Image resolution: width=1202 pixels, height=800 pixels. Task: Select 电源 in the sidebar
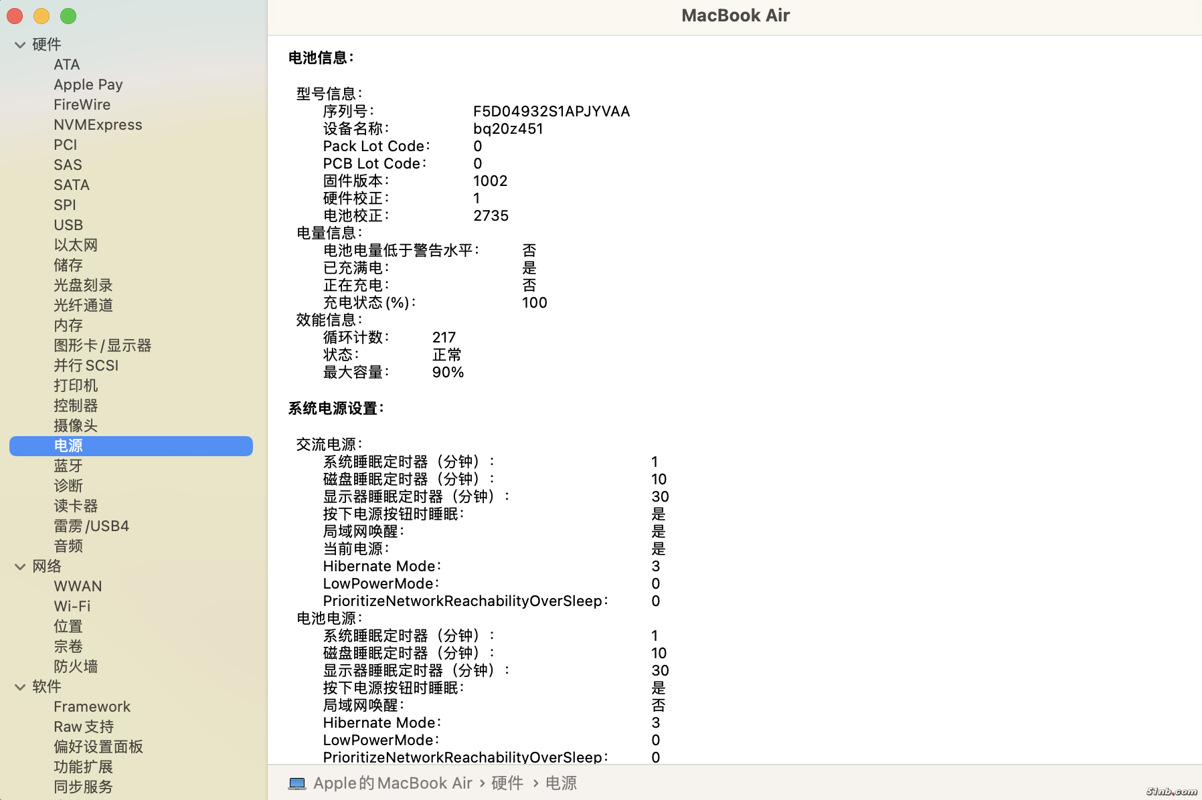(68, 446)
